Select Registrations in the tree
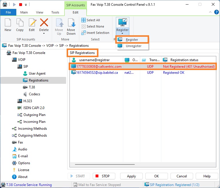This screenshot has width=220, height=188. pyautogui.click(x=33, y=80)
